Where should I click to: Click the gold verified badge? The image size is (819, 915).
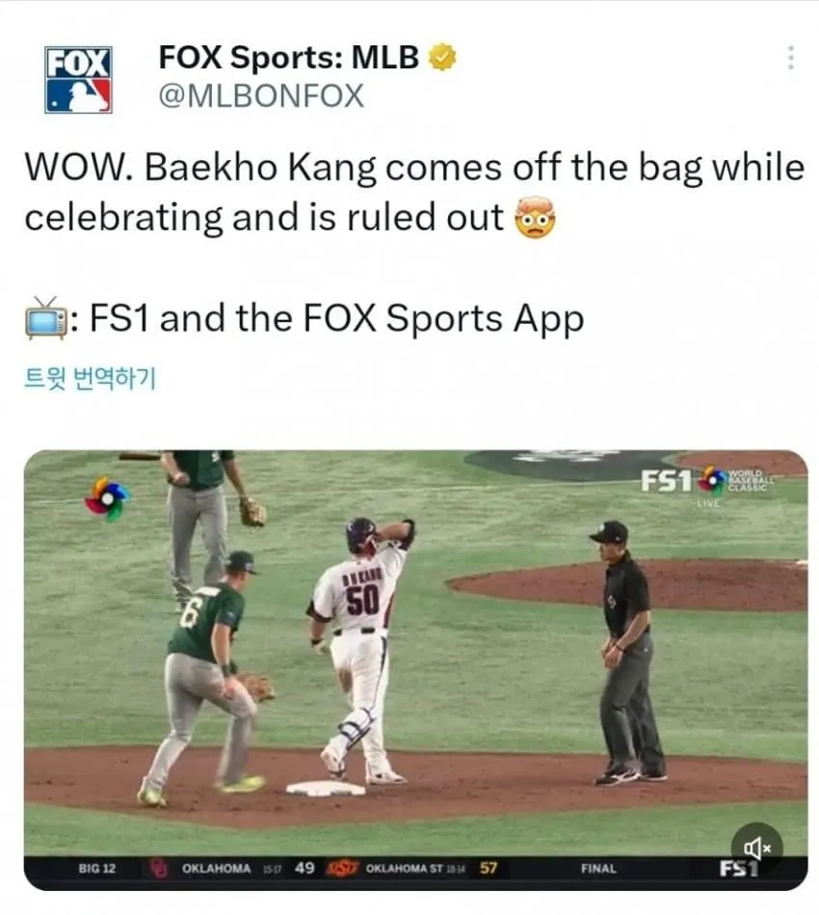coord(443,57)
